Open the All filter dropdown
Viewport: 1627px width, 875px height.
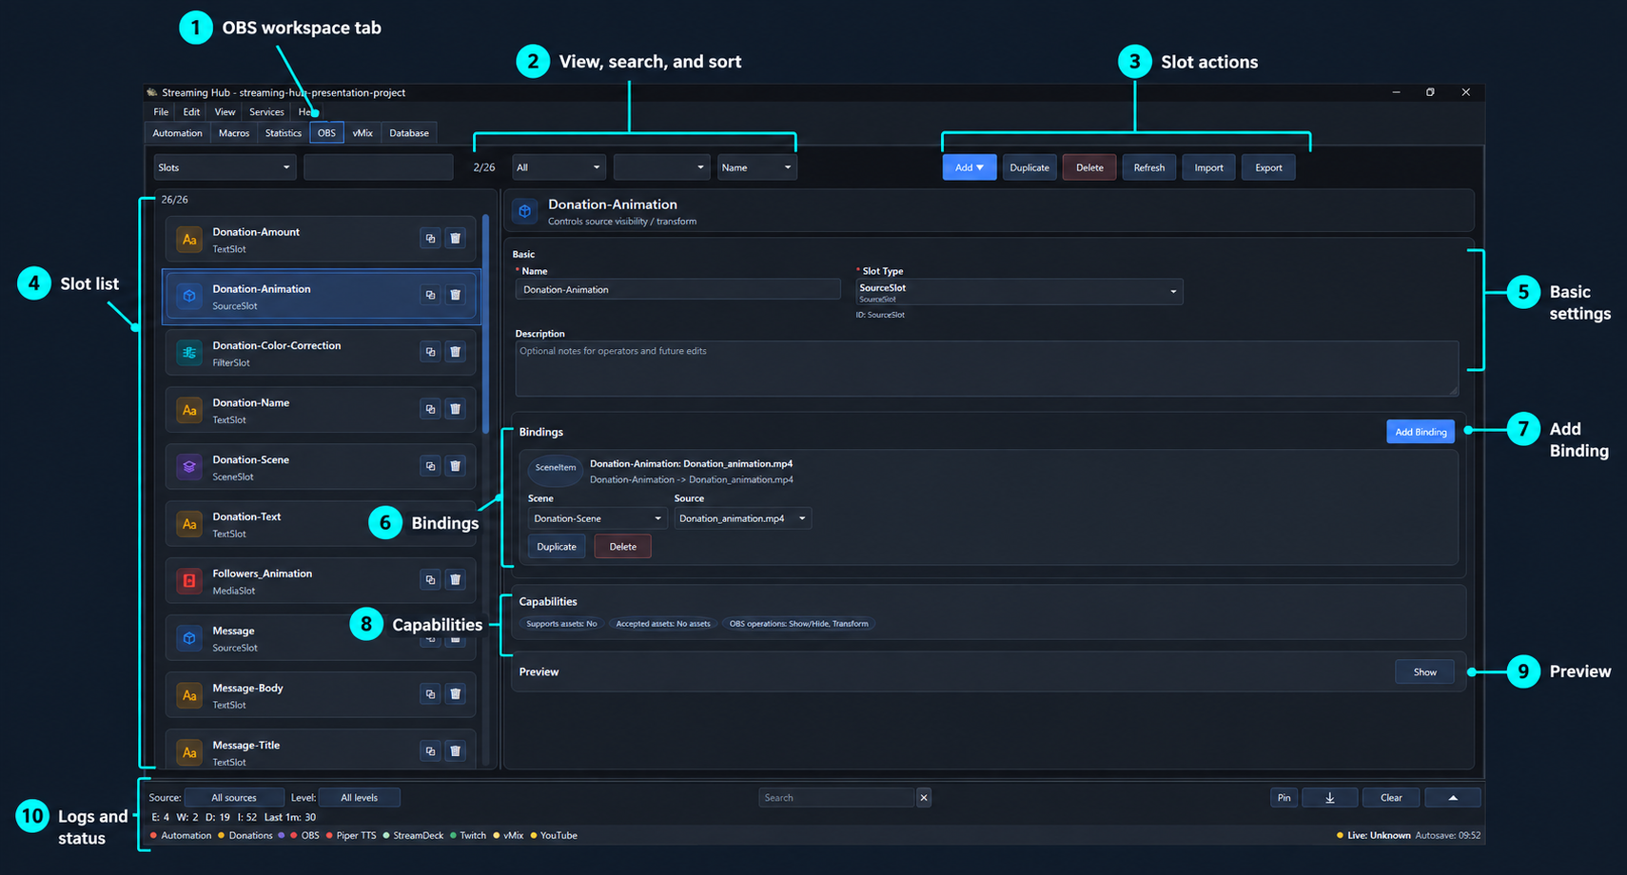pos(559,167)
